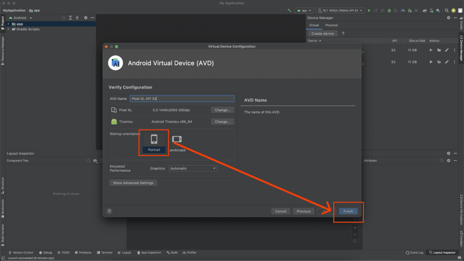Screen dimensions: 464x261
Task: Click Change button for Pixel XL device
Action: 222,110
